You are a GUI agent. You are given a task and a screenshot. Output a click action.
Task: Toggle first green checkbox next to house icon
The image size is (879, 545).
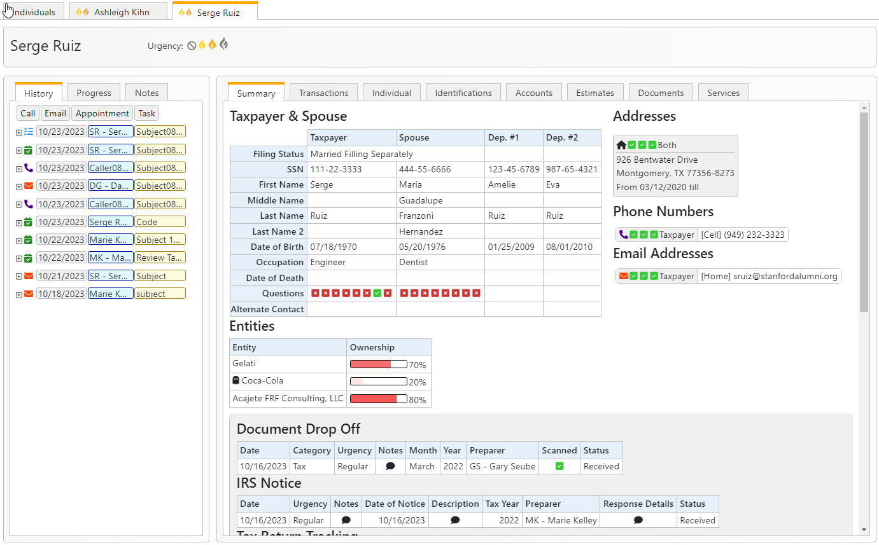(632, 145)
